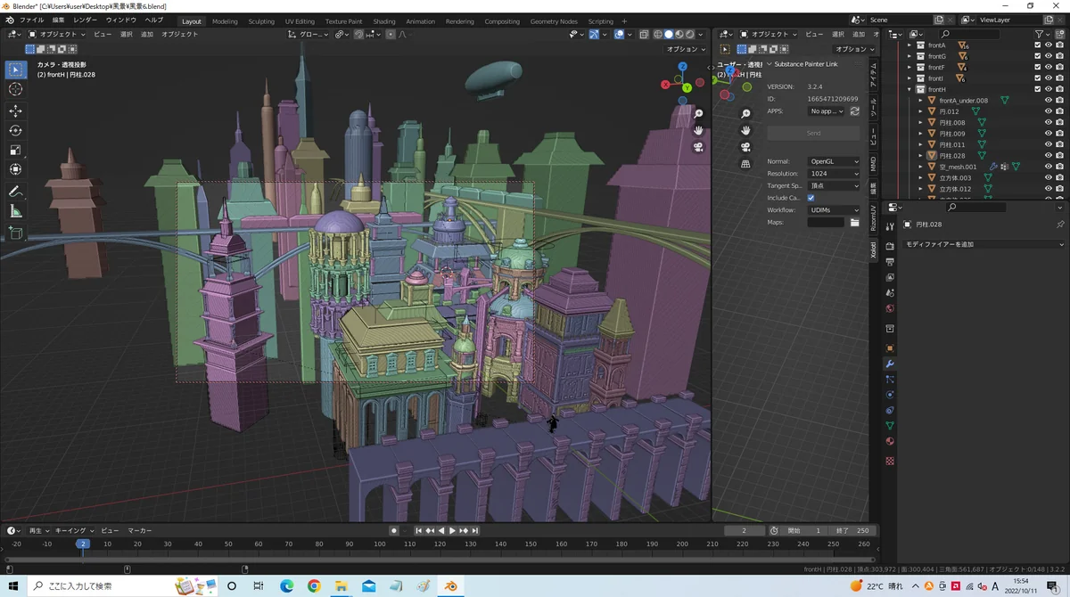1070x597 pixels.
Task: Uncheck the Include Ca... checkbox
Action: click(x=811, y=198)
